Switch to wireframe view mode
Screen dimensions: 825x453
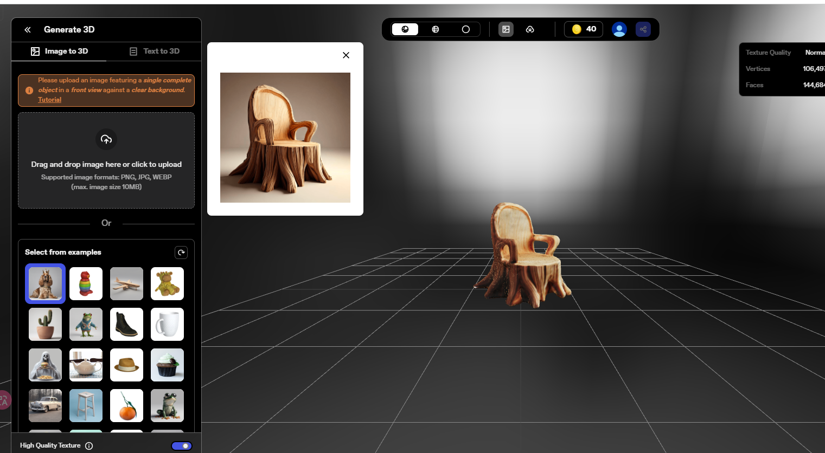[435, 29]
